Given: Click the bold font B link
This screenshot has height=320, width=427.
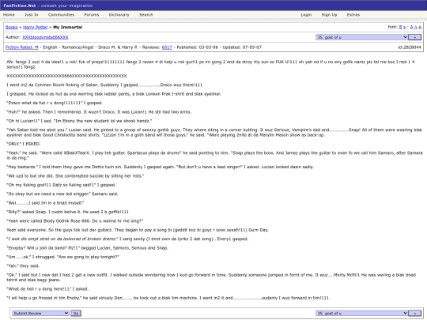Looking at the screenshot, I should [401, 27].
